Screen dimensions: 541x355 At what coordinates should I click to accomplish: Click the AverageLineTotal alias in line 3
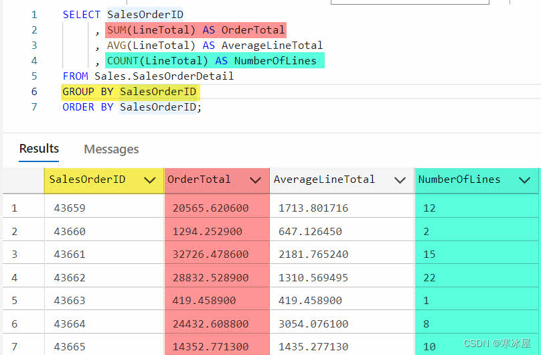tap(272, 45)
